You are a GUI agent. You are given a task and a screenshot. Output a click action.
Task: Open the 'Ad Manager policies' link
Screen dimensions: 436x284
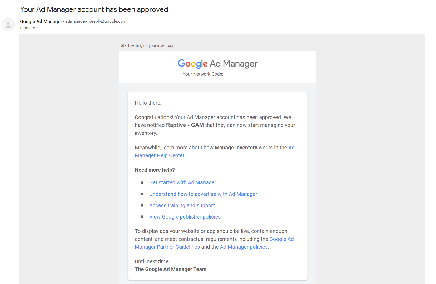tap(244, 247)
